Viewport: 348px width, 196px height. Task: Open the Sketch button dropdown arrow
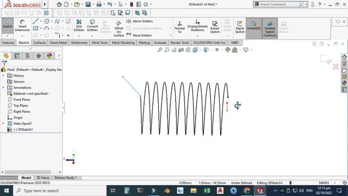[x=8, y=36]
